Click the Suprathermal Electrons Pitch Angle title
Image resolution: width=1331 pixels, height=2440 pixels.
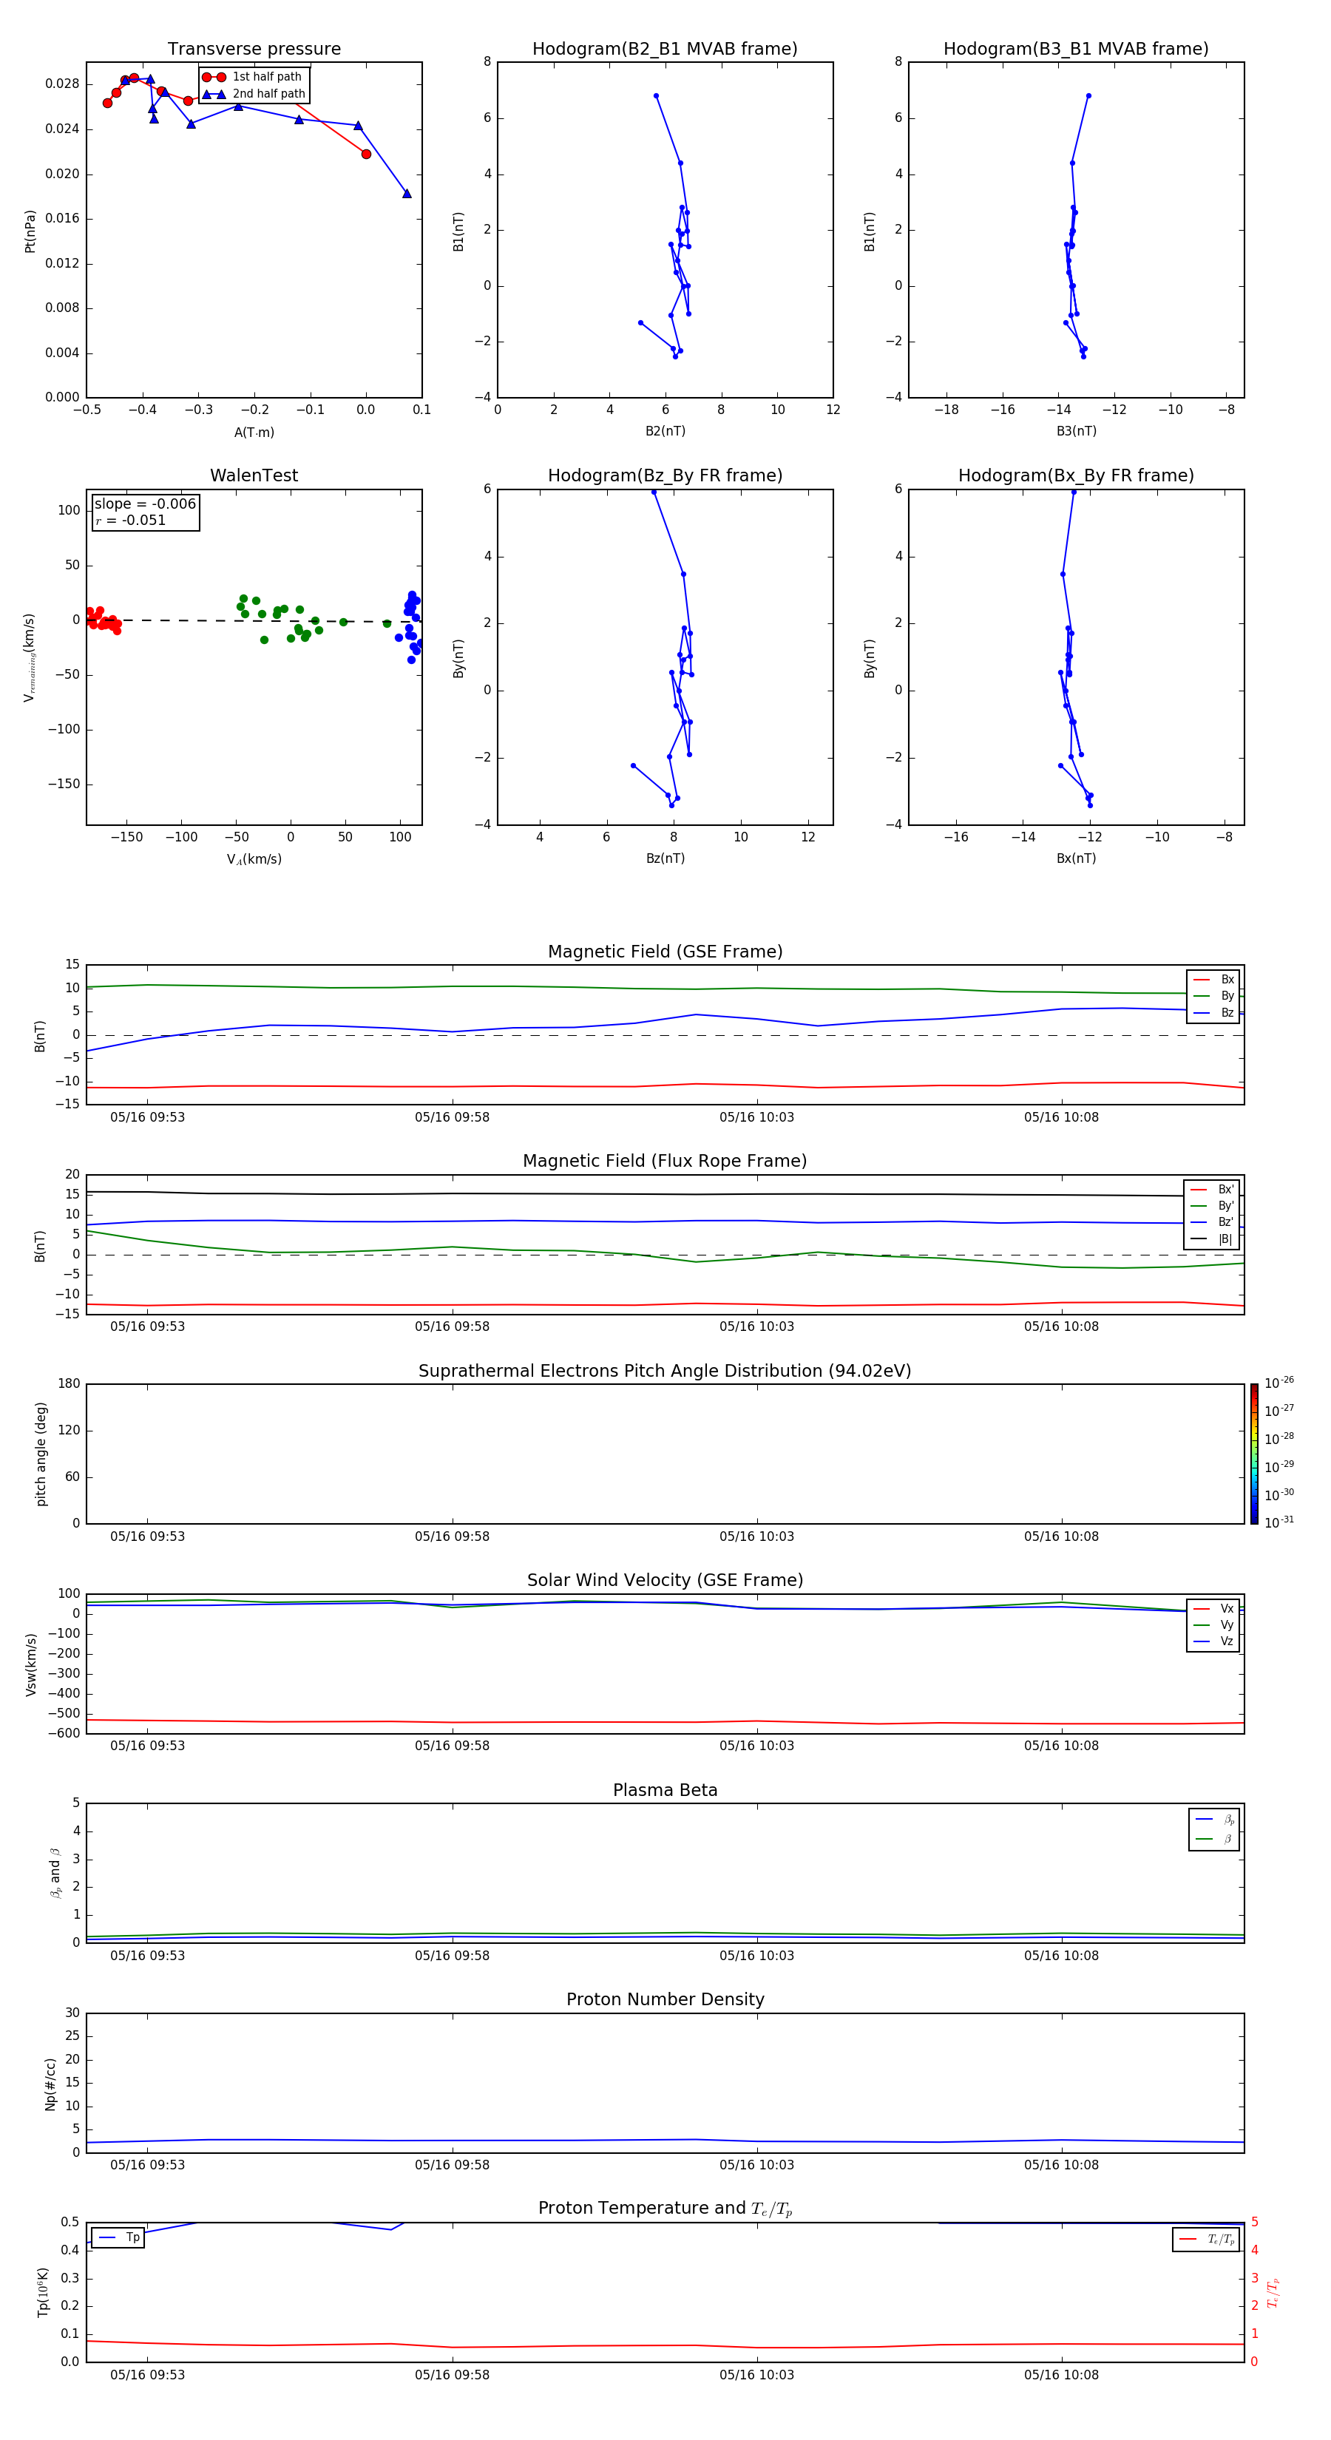[665, 1371]
